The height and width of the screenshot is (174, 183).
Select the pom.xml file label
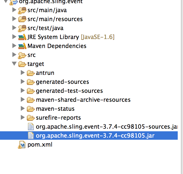40,145
